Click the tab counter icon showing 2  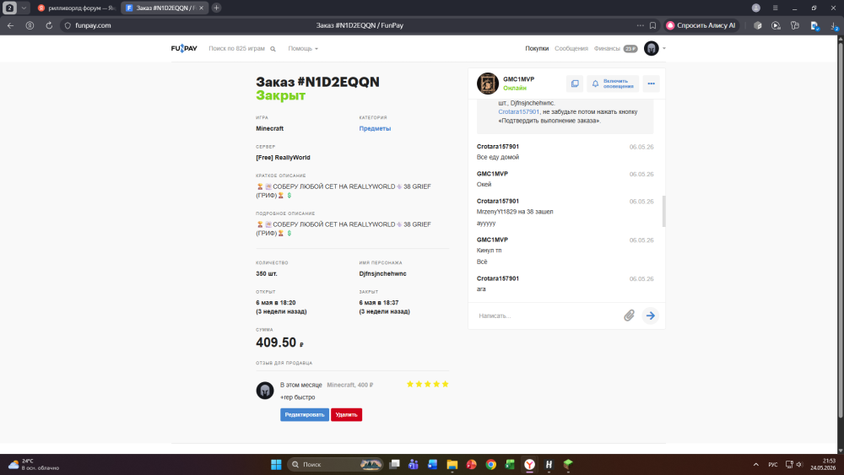tap(9, 8)
